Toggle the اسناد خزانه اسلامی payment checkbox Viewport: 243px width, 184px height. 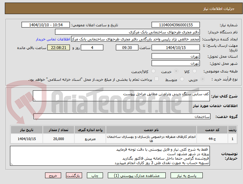(156, 79)
